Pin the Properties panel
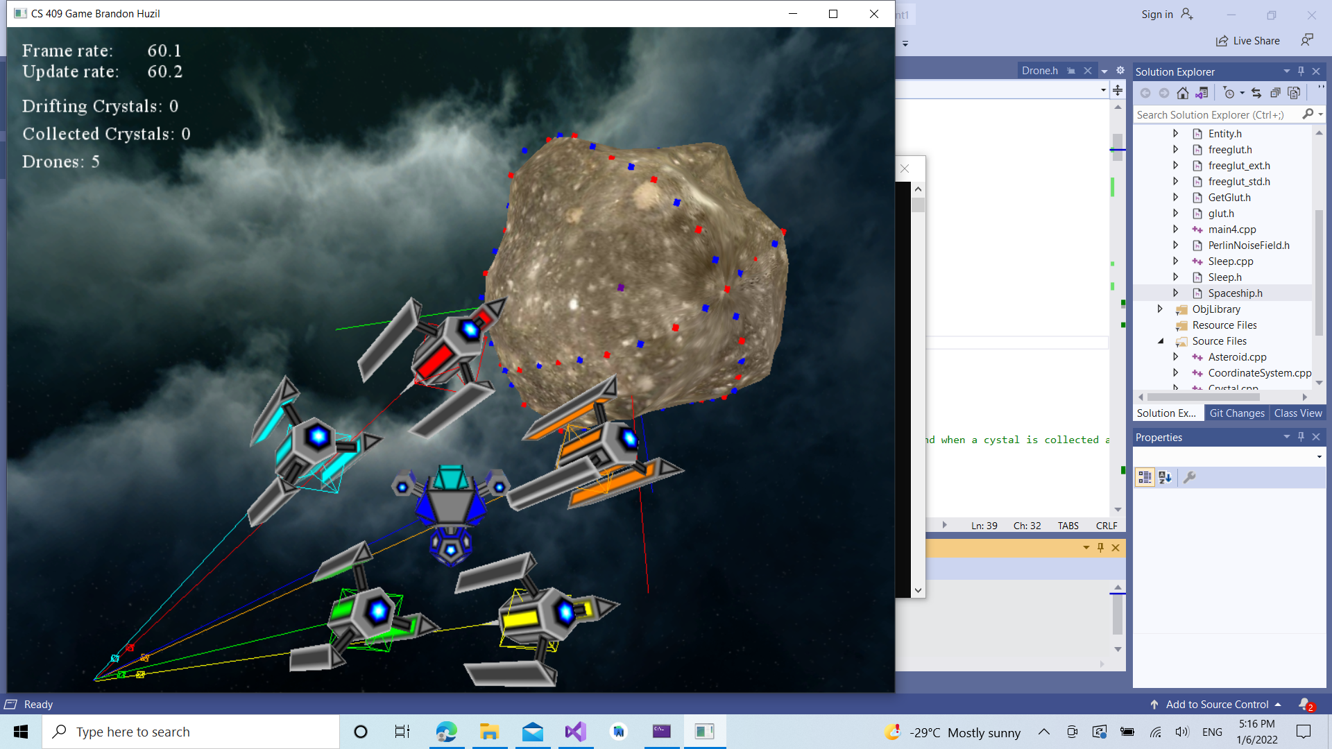Screen dimensions: 1332x749 (x=1301, y=437)
